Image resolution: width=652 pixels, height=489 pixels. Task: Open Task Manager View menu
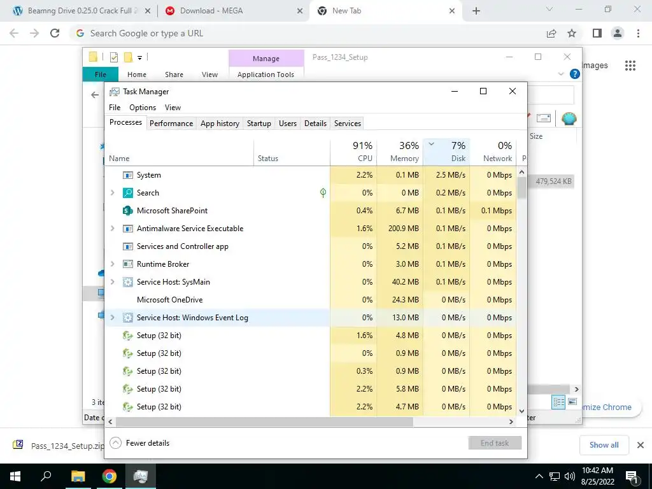tap(173, 108)
